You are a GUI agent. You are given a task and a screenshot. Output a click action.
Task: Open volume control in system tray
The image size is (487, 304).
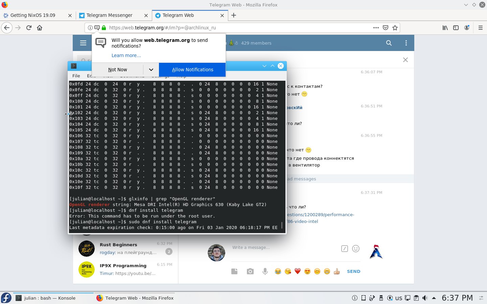tap(425, 298)
